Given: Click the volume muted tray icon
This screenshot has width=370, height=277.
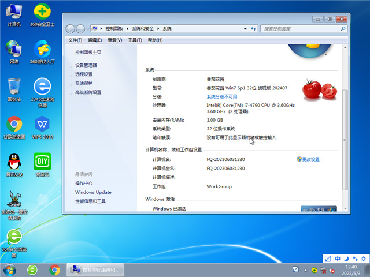Looking at the screenshot, I should pyautogui.click(x=332, y=271).
